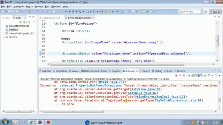Maximize the editor area
The width and height of the screenshot is (223, 125).
coord(219,17)
